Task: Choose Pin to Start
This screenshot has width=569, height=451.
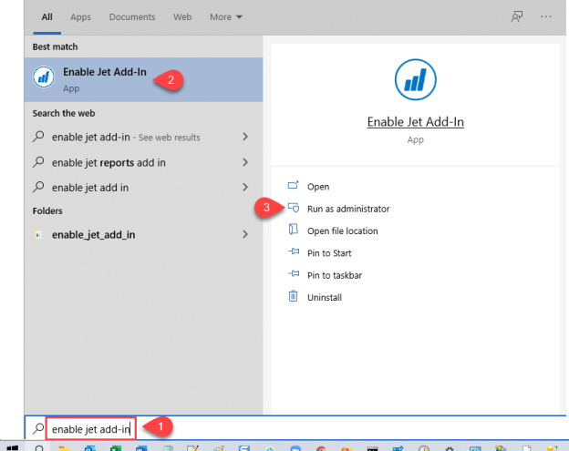Action: click(329, 253)
